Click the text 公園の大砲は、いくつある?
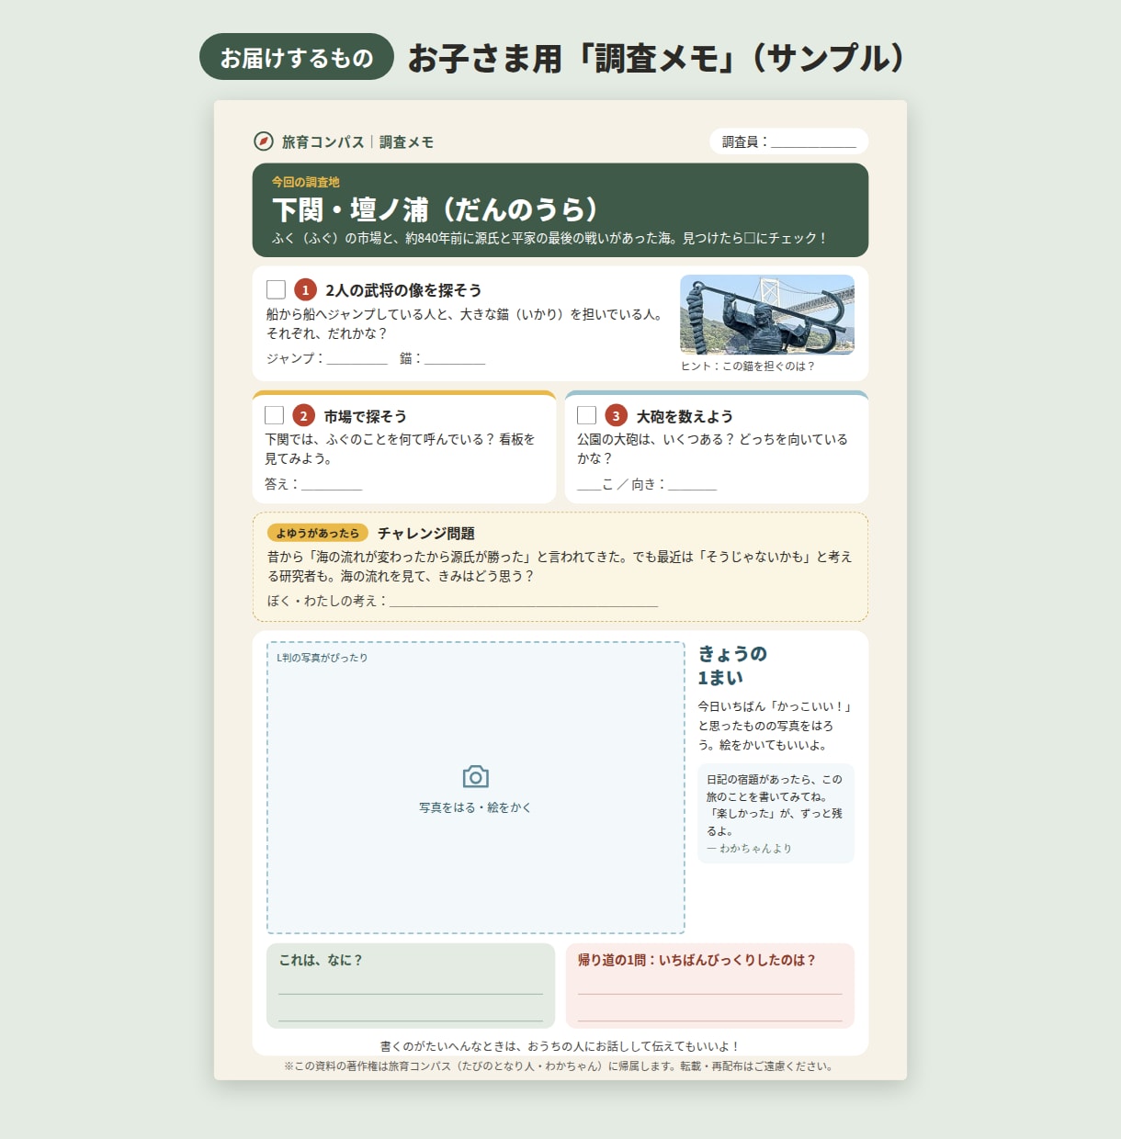Viewport: 1121px width, 1139px height. (712, 448)
